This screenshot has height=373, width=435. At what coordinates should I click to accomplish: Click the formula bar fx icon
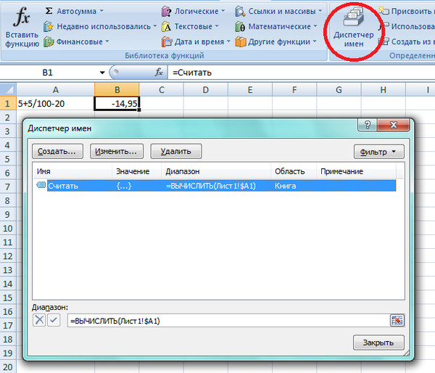point(159,73)
